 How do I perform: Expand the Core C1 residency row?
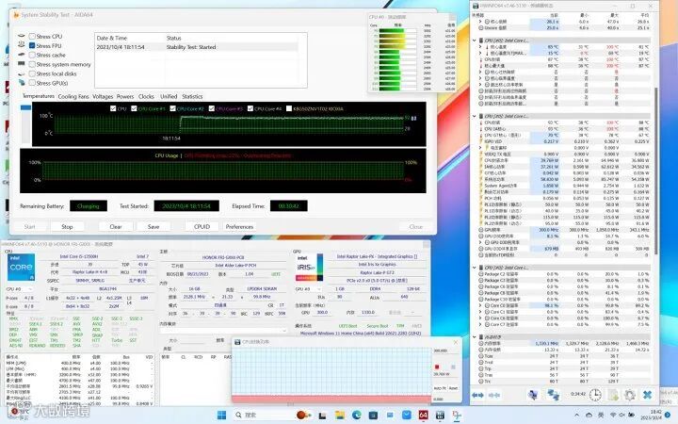[x=481, y=312]
